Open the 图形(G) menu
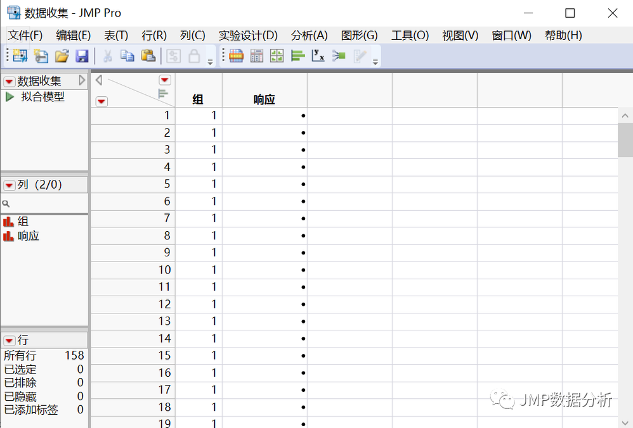633x428 pixels. point(359,35)
